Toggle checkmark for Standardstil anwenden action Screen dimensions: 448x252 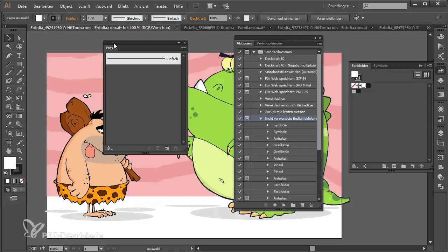click(x=240, y=72)
